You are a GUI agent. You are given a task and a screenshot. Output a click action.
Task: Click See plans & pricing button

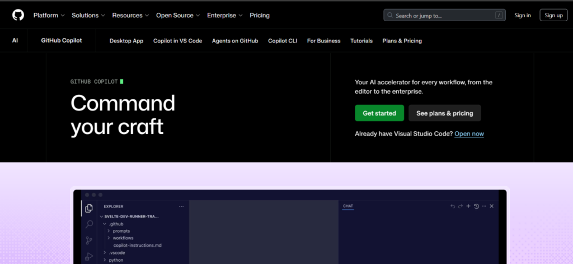point(445,113)
